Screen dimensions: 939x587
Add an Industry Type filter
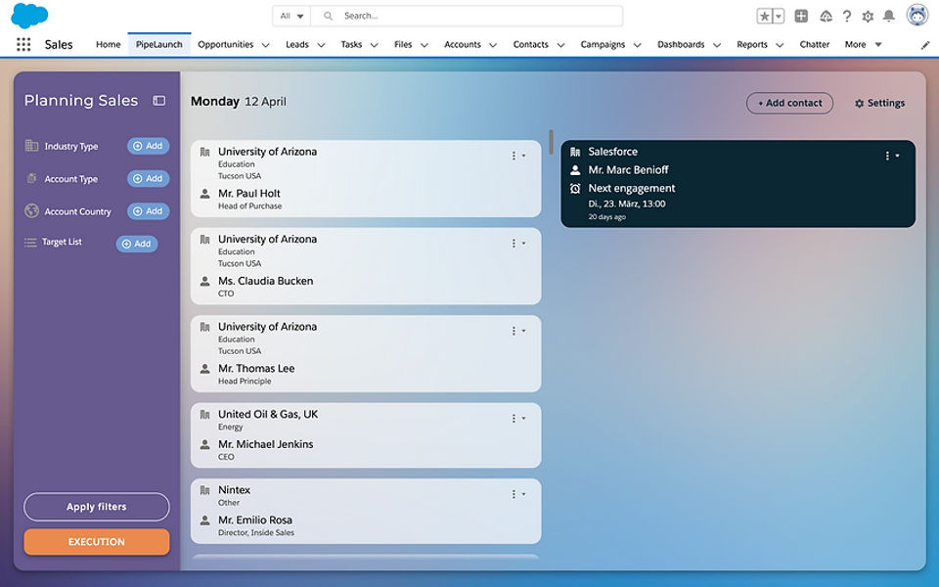pyautogui.click(x=148, y=146)
